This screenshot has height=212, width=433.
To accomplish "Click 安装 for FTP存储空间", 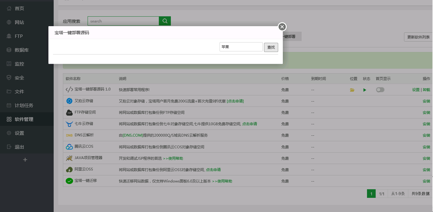I will click(427, 113).
